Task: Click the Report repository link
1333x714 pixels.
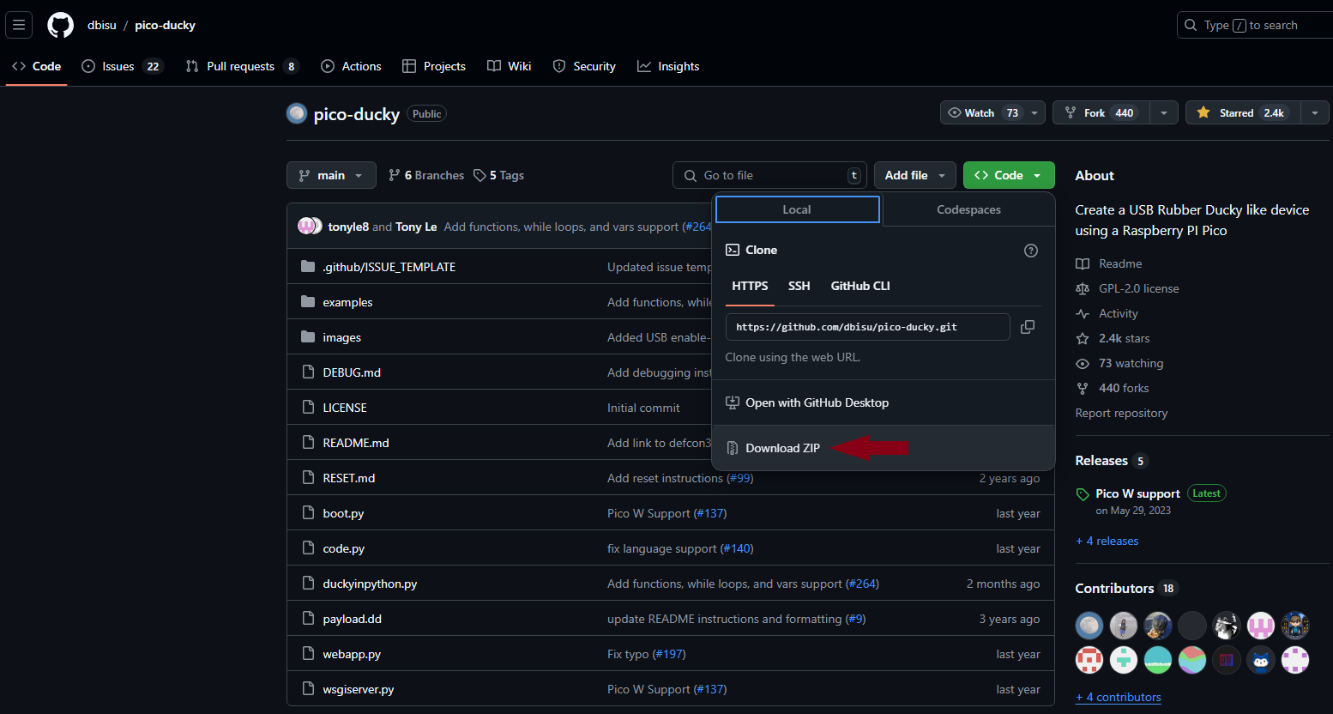Action: pyautogui.click(x=1121, y=413)
